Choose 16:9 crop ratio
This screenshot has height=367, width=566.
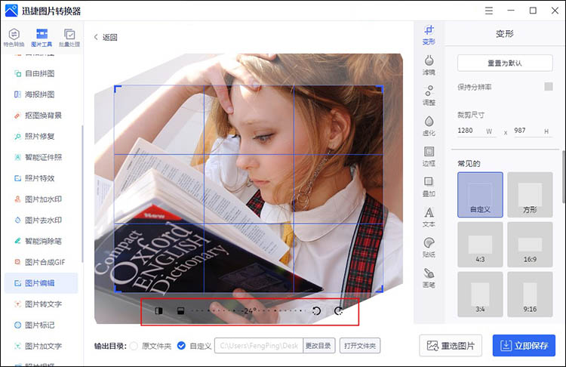530,245
